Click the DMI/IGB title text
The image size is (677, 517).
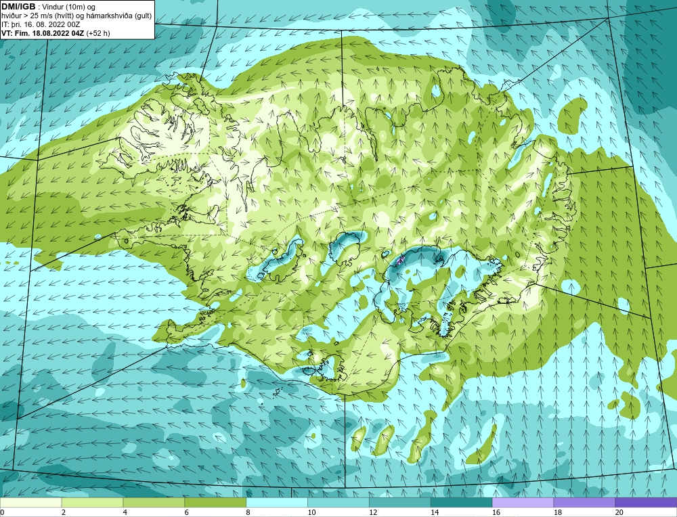pos(18,7)
